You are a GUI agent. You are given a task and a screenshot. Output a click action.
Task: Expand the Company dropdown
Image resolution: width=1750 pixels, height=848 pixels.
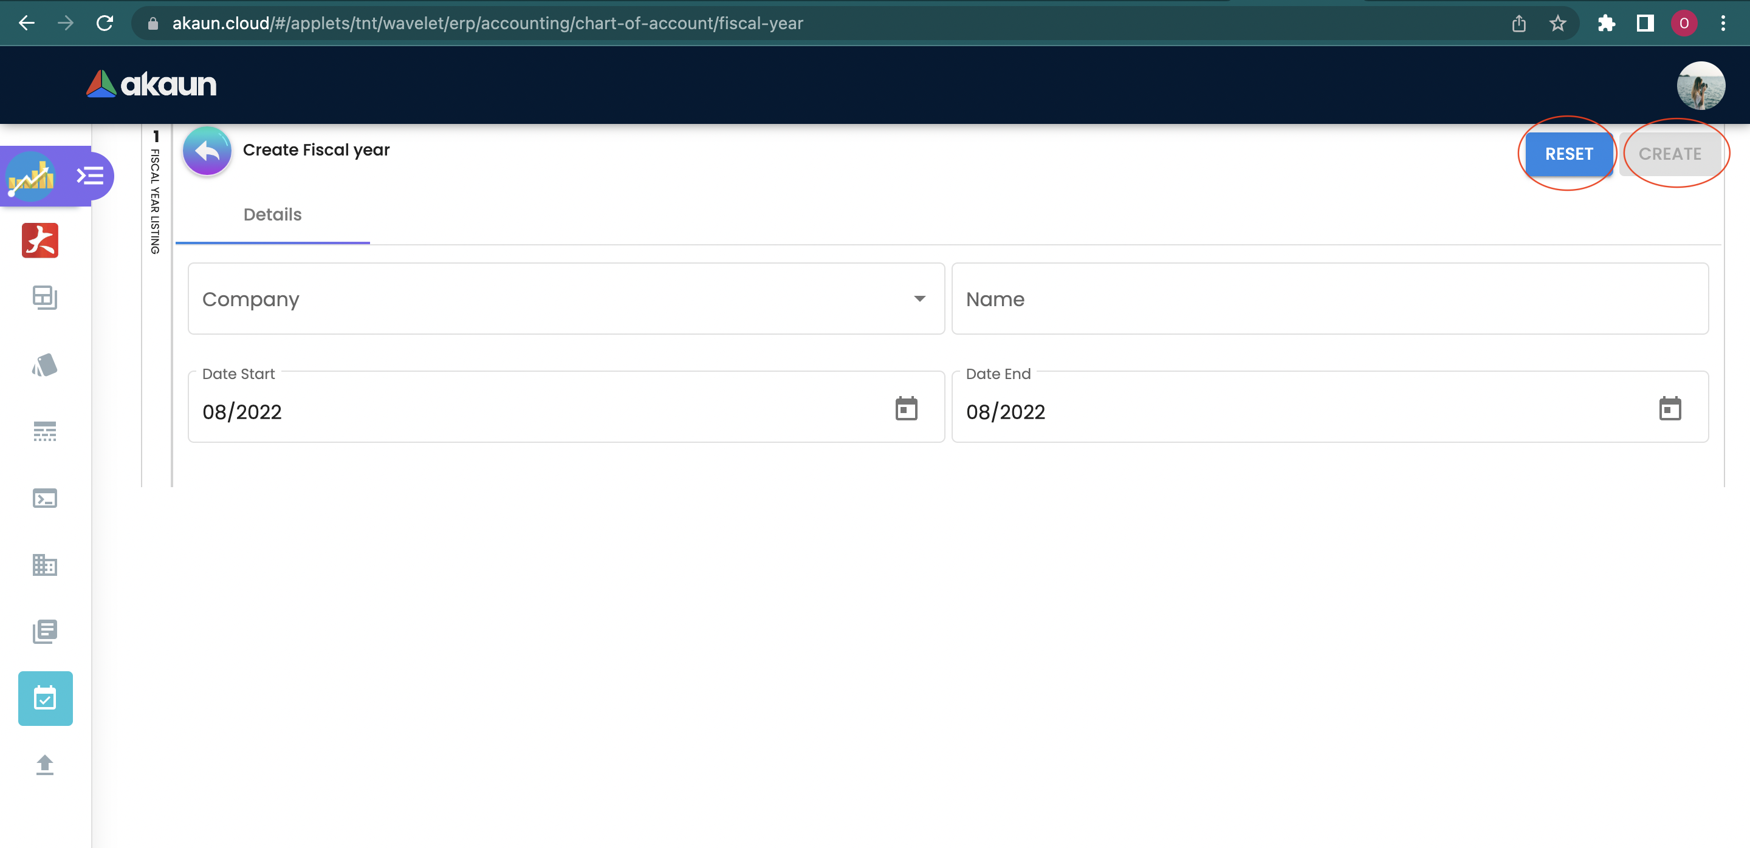click(x=565, y=299)
